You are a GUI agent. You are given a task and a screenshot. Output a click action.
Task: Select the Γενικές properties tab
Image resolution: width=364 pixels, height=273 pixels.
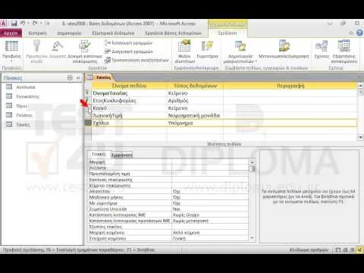[x=99, y=154]
